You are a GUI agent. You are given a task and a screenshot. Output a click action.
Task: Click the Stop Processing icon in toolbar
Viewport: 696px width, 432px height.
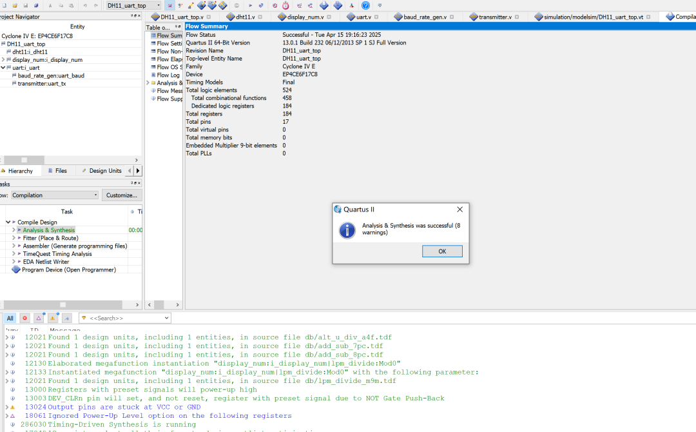pos(237,5)
